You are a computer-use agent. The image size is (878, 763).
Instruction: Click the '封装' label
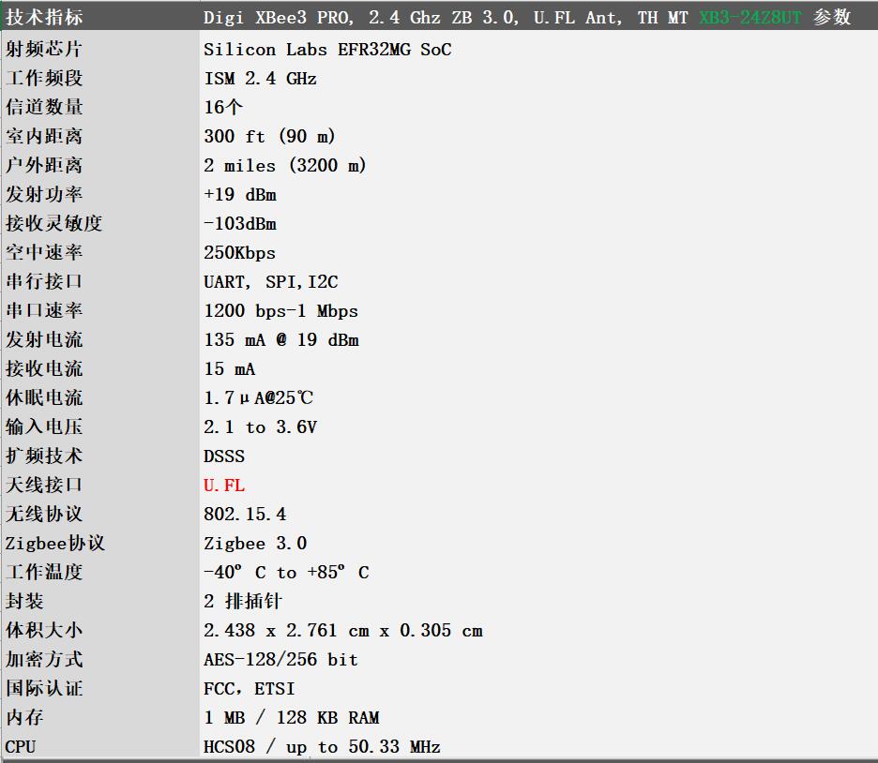click(x=24, y=602)
